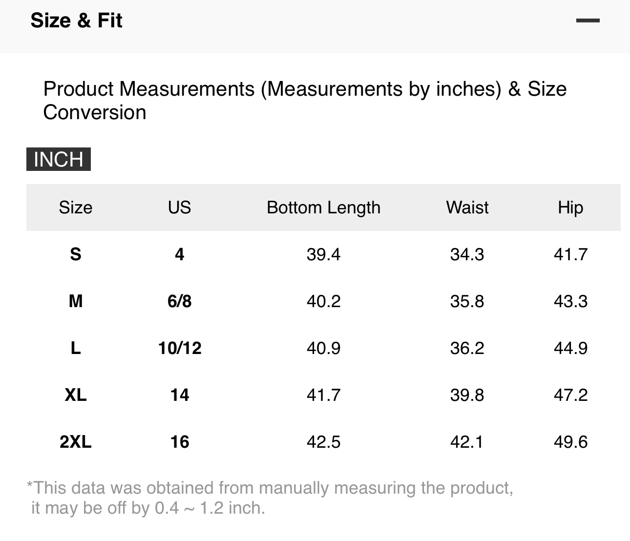Click the US column header
This screenshot has height=541, width=630.
[x=179, y=208]
